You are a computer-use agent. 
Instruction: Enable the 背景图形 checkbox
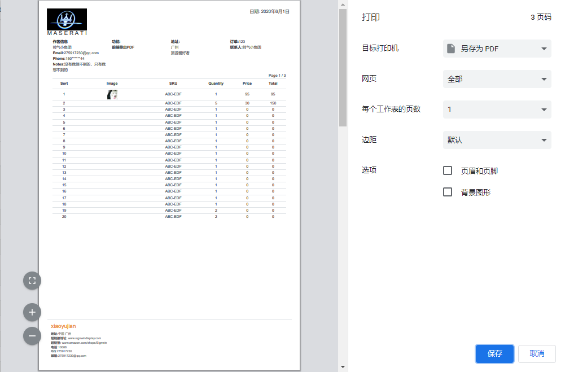tap(448, 192)
